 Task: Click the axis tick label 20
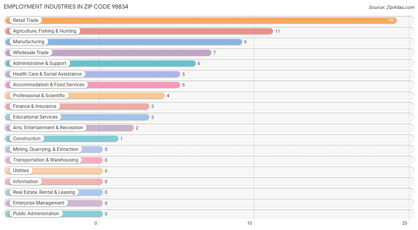[x=404, y=223]
